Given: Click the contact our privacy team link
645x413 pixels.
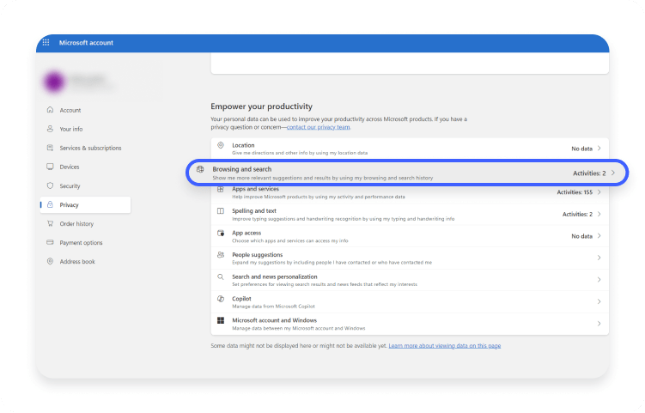Looking at the screenshot, I should 319,127.
